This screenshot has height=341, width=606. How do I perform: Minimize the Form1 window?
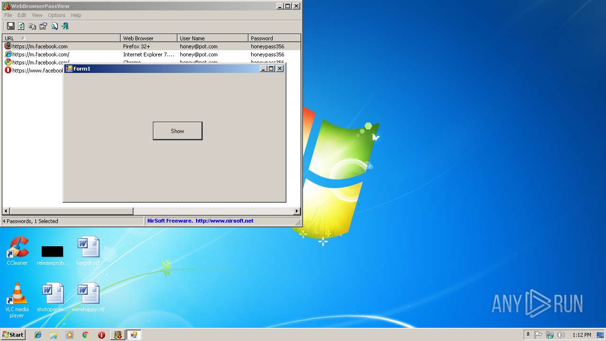coord(264,69)
